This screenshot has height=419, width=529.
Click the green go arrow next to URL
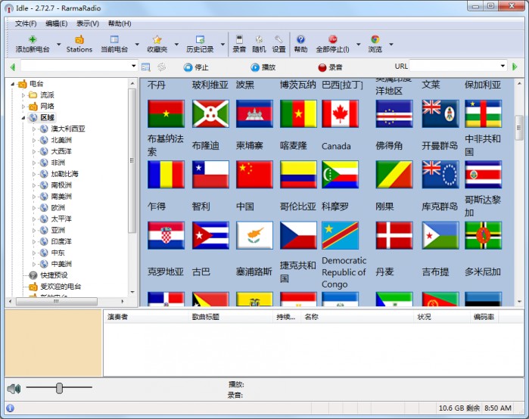(x=515, y=67)
